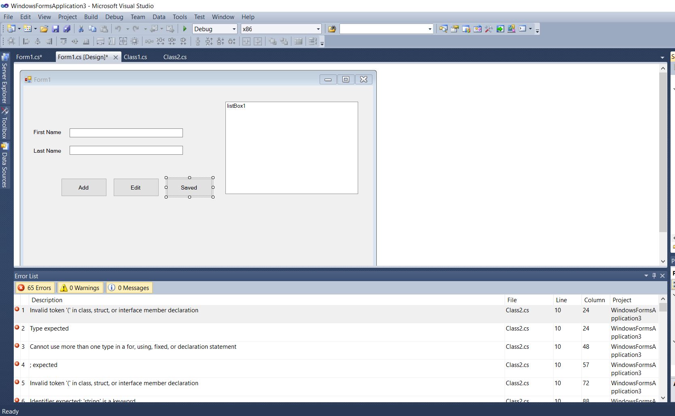Switch to the Form1.cs* code tab

pyautogui.click(x=29, y=57)
